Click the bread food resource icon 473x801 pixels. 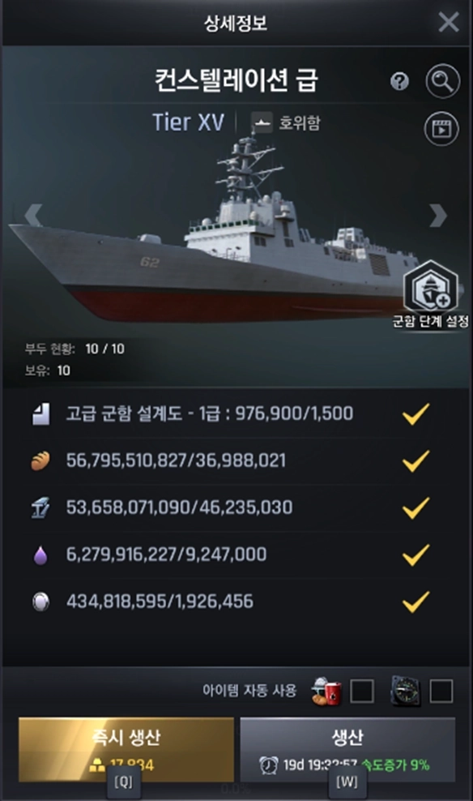[x=40, y=460]
